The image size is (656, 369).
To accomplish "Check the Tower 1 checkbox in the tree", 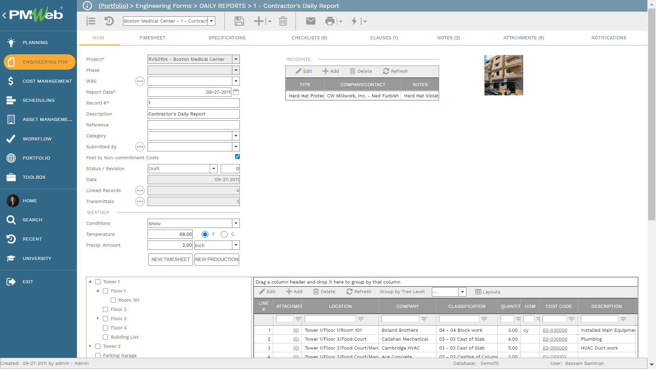I will coord(97,282).
